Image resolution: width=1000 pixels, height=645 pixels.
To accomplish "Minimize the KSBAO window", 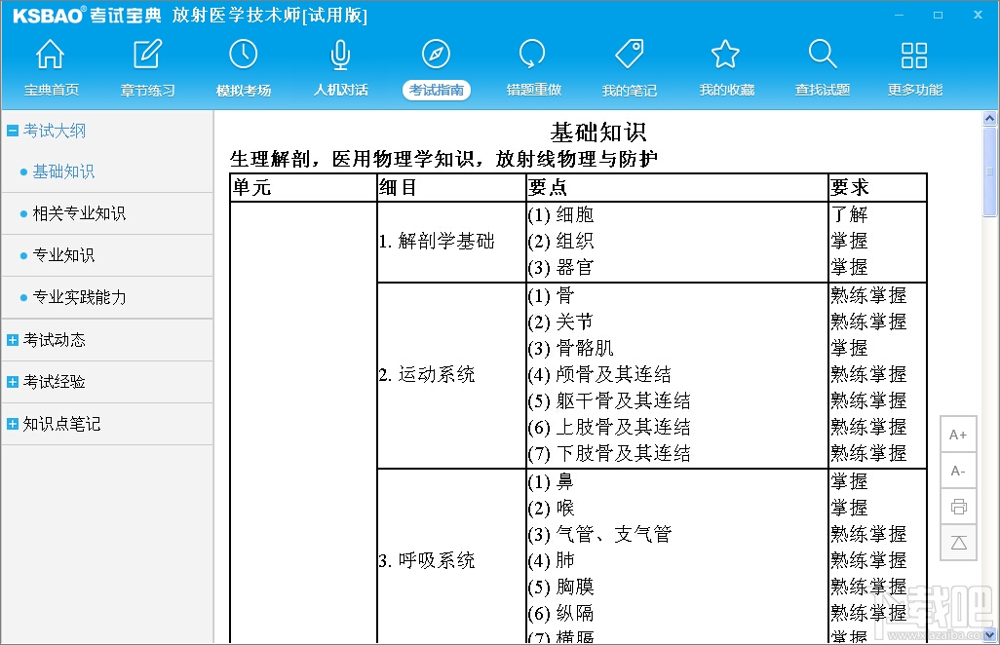I will (x=900, y=15).
